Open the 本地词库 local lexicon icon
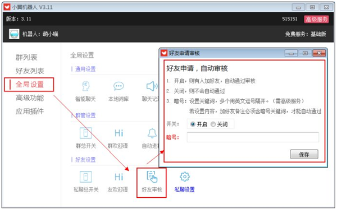337x209 pixels. tap(119, 86)
